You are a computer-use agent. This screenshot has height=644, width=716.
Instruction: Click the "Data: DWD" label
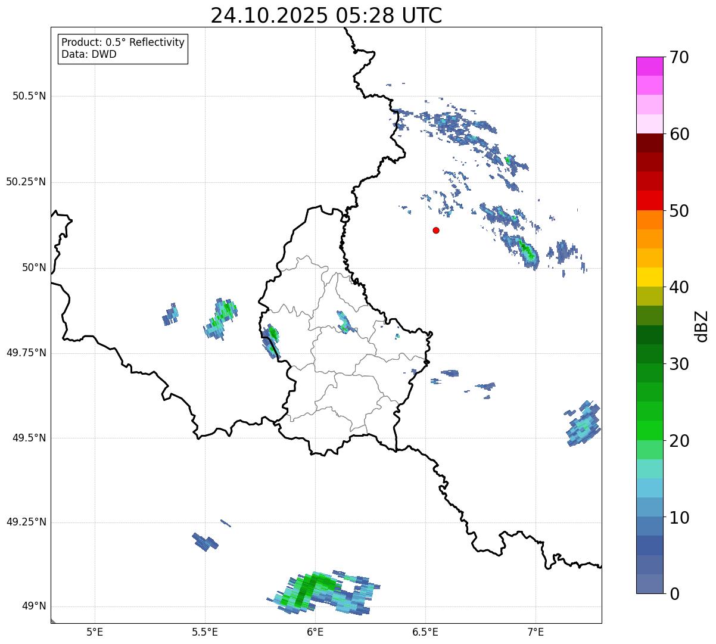click(89, 54)
